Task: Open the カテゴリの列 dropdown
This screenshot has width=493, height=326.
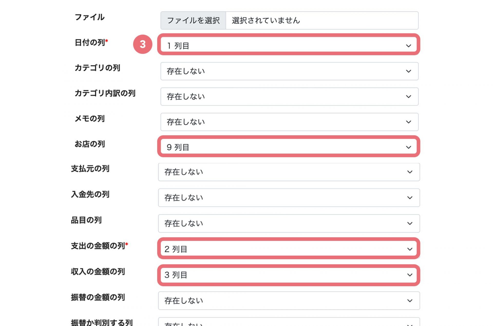Action: [x=289, y=71]
